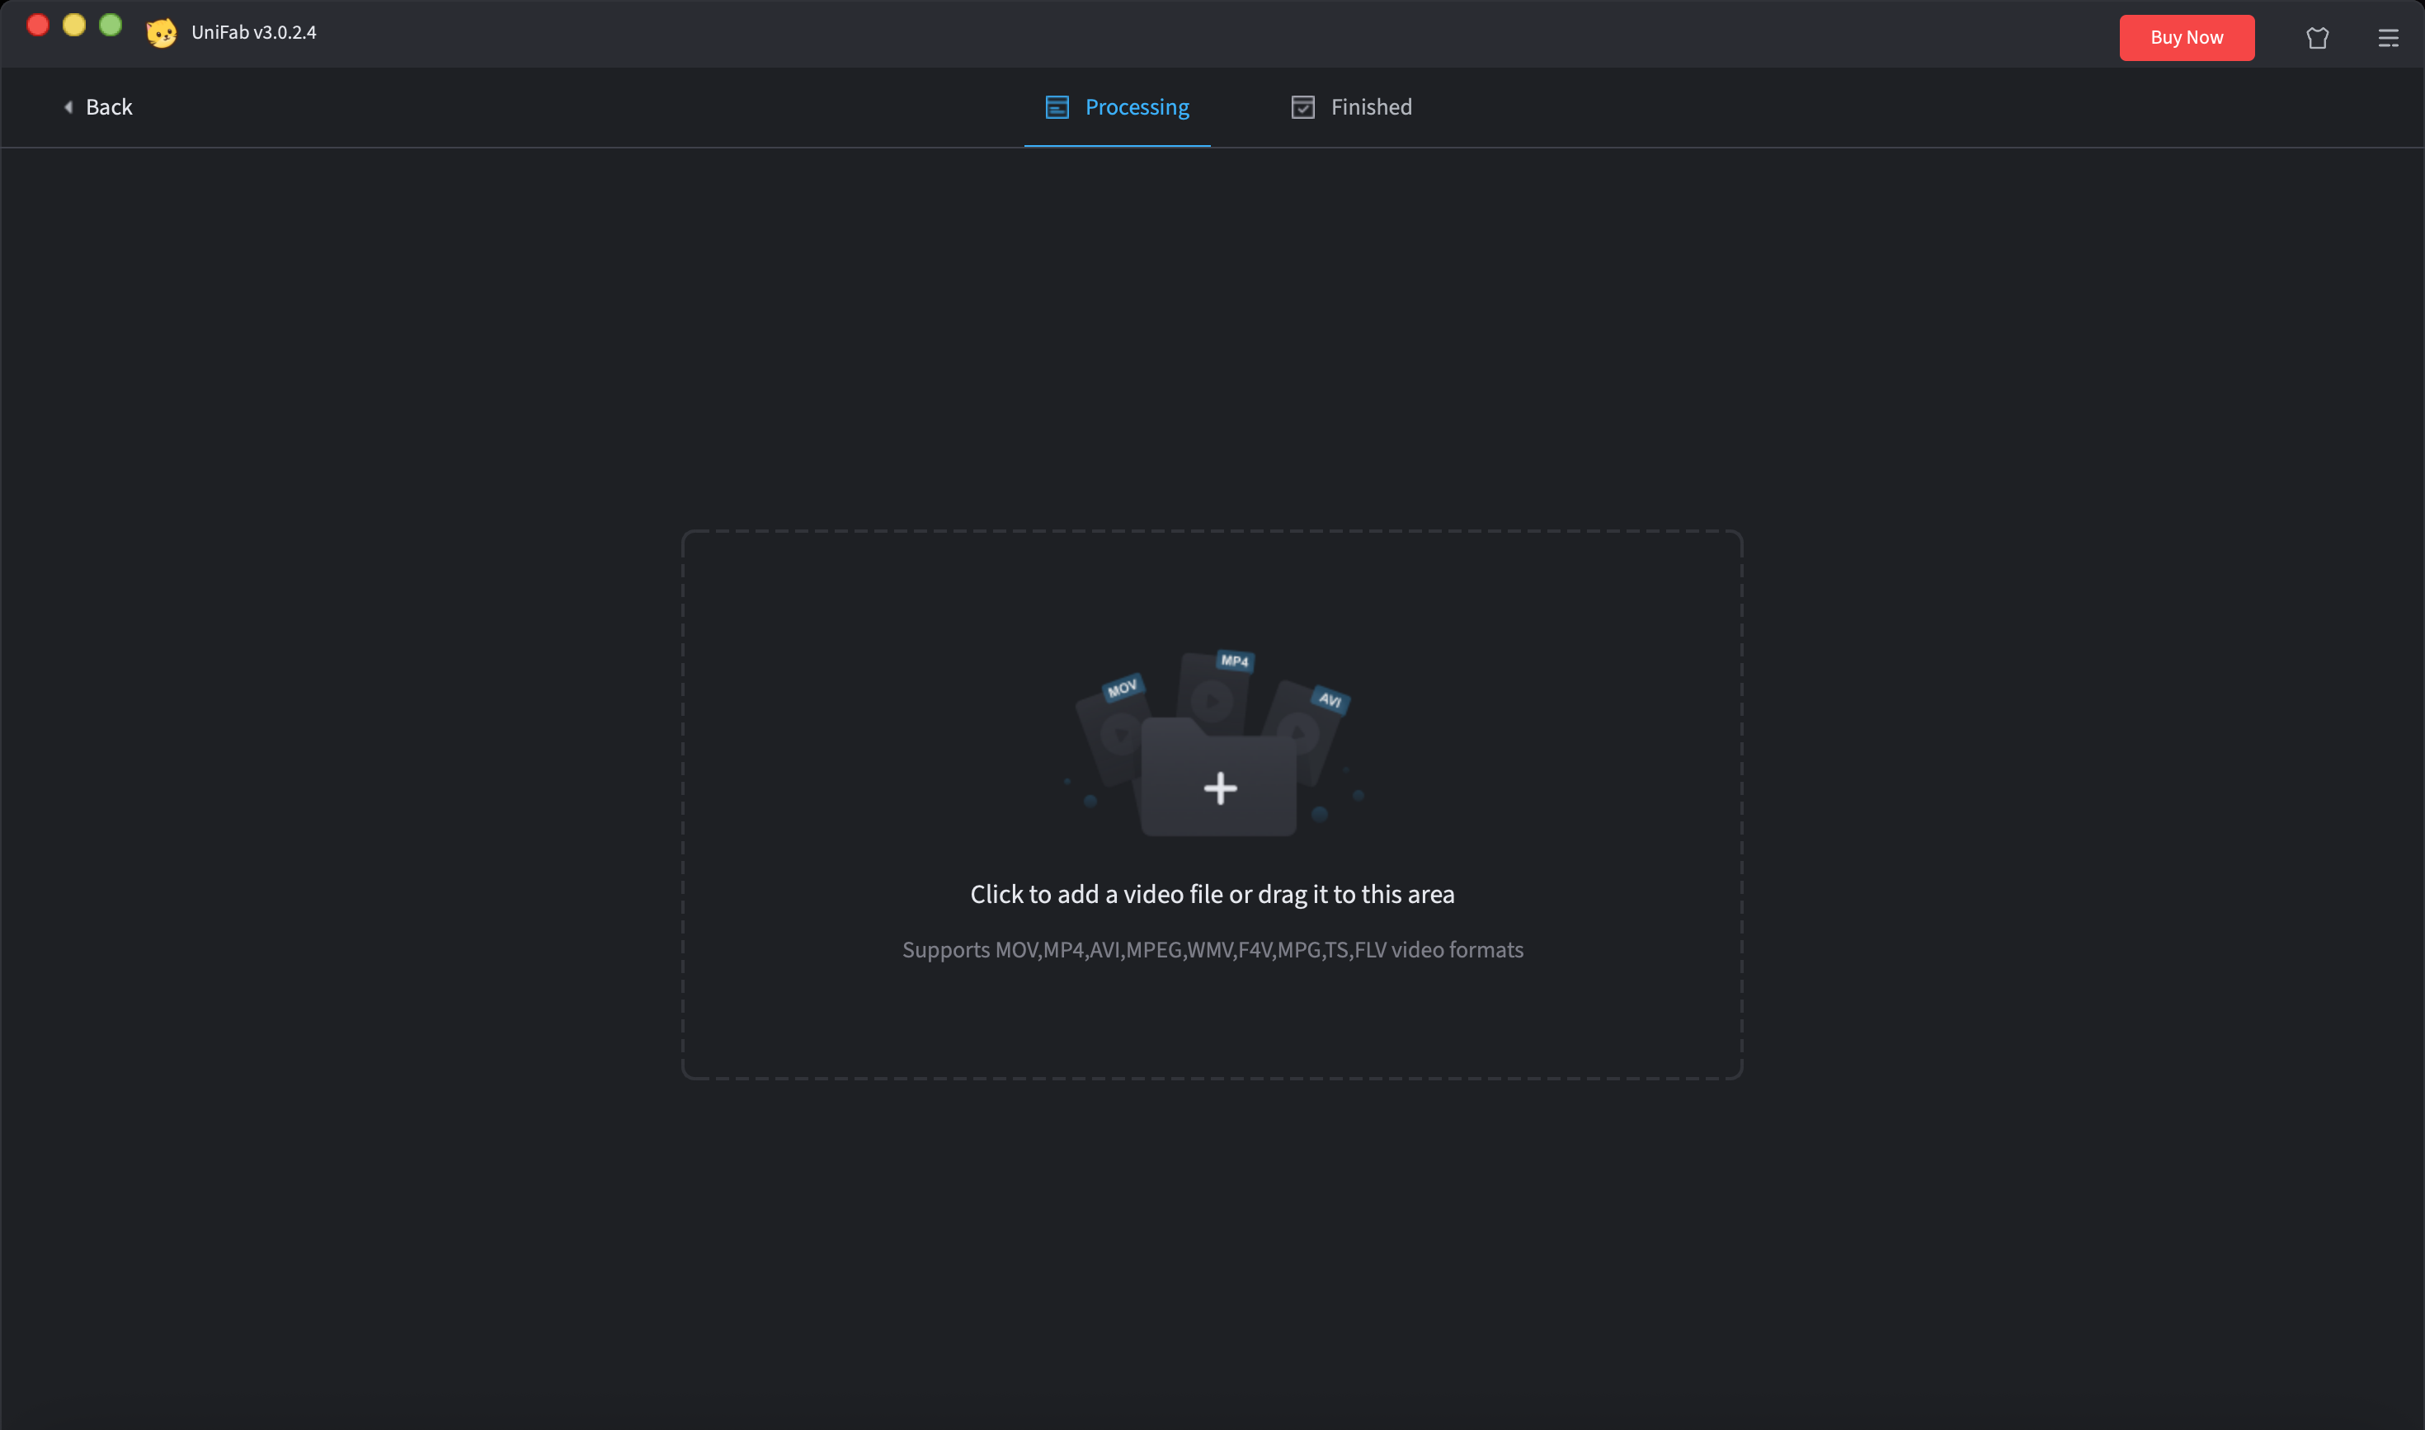Open the hamburger main menu

click(2387, 38)
